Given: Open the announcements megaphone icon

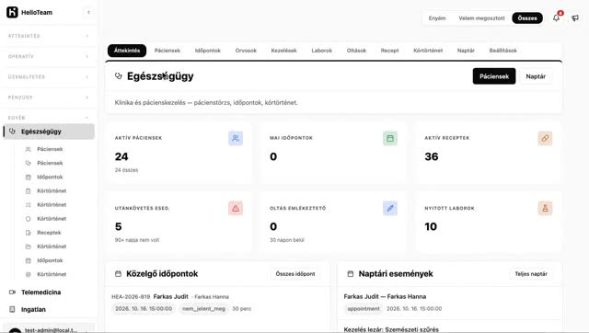Looking at the screenshot, I should [x=575, y=17].
